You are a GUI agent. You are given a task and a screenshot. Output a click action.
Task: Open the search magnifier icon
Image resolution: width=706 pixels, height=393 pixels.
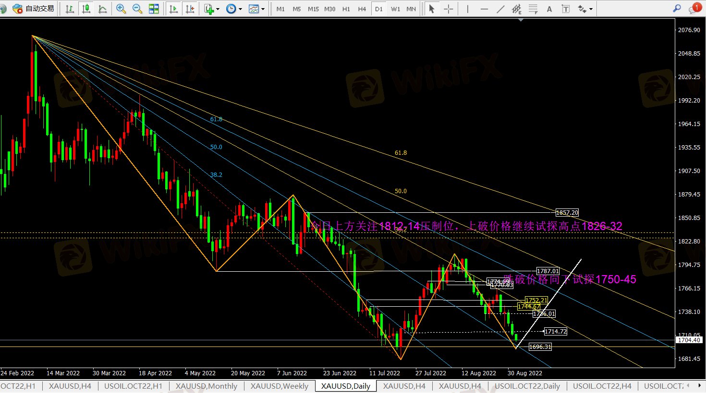point(677,9)
